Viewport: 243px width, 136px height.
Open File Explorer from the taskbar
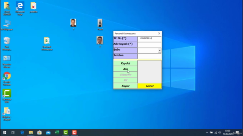pos(31,133)
